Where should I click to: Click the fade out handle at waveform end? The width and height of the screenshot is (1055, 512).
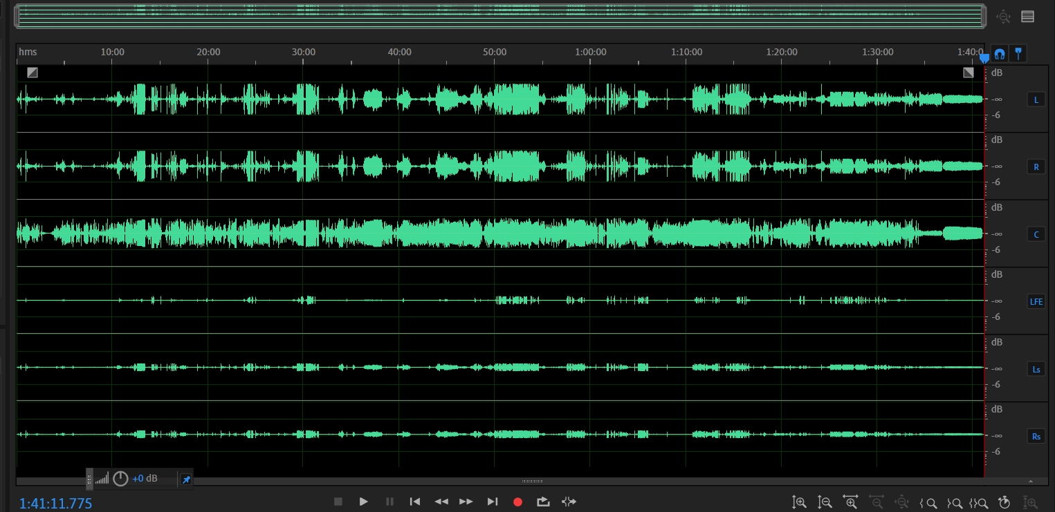tap(969, 73)
